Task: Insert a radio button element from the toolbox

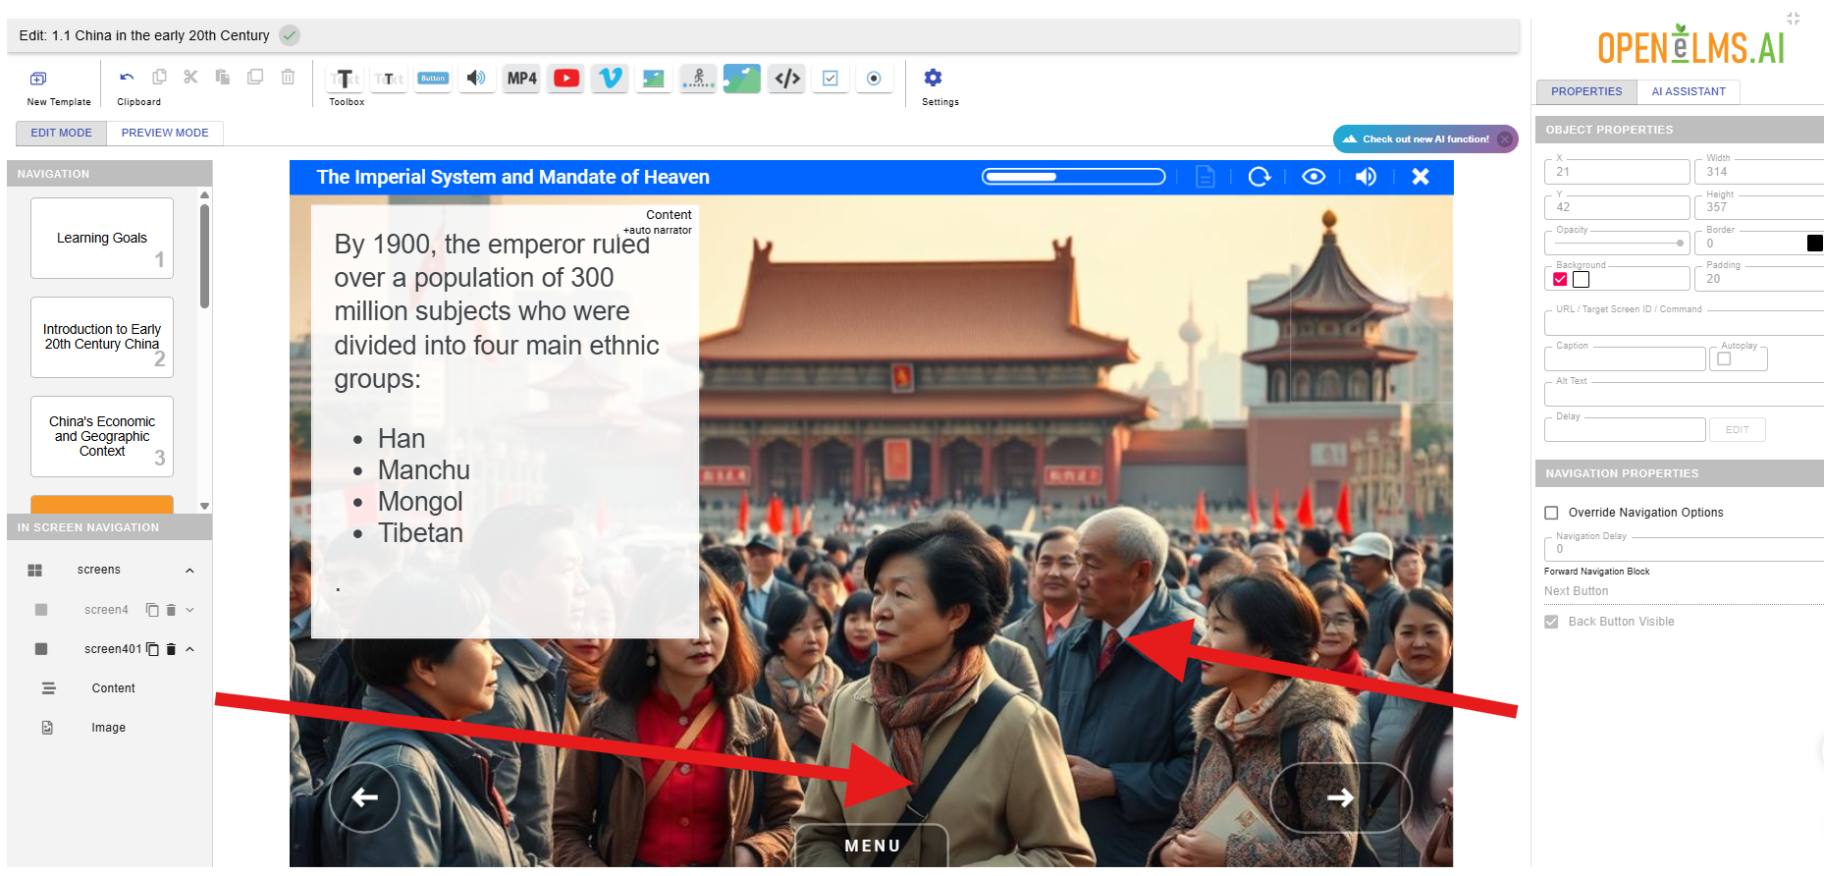Action: tap(874, 79)
